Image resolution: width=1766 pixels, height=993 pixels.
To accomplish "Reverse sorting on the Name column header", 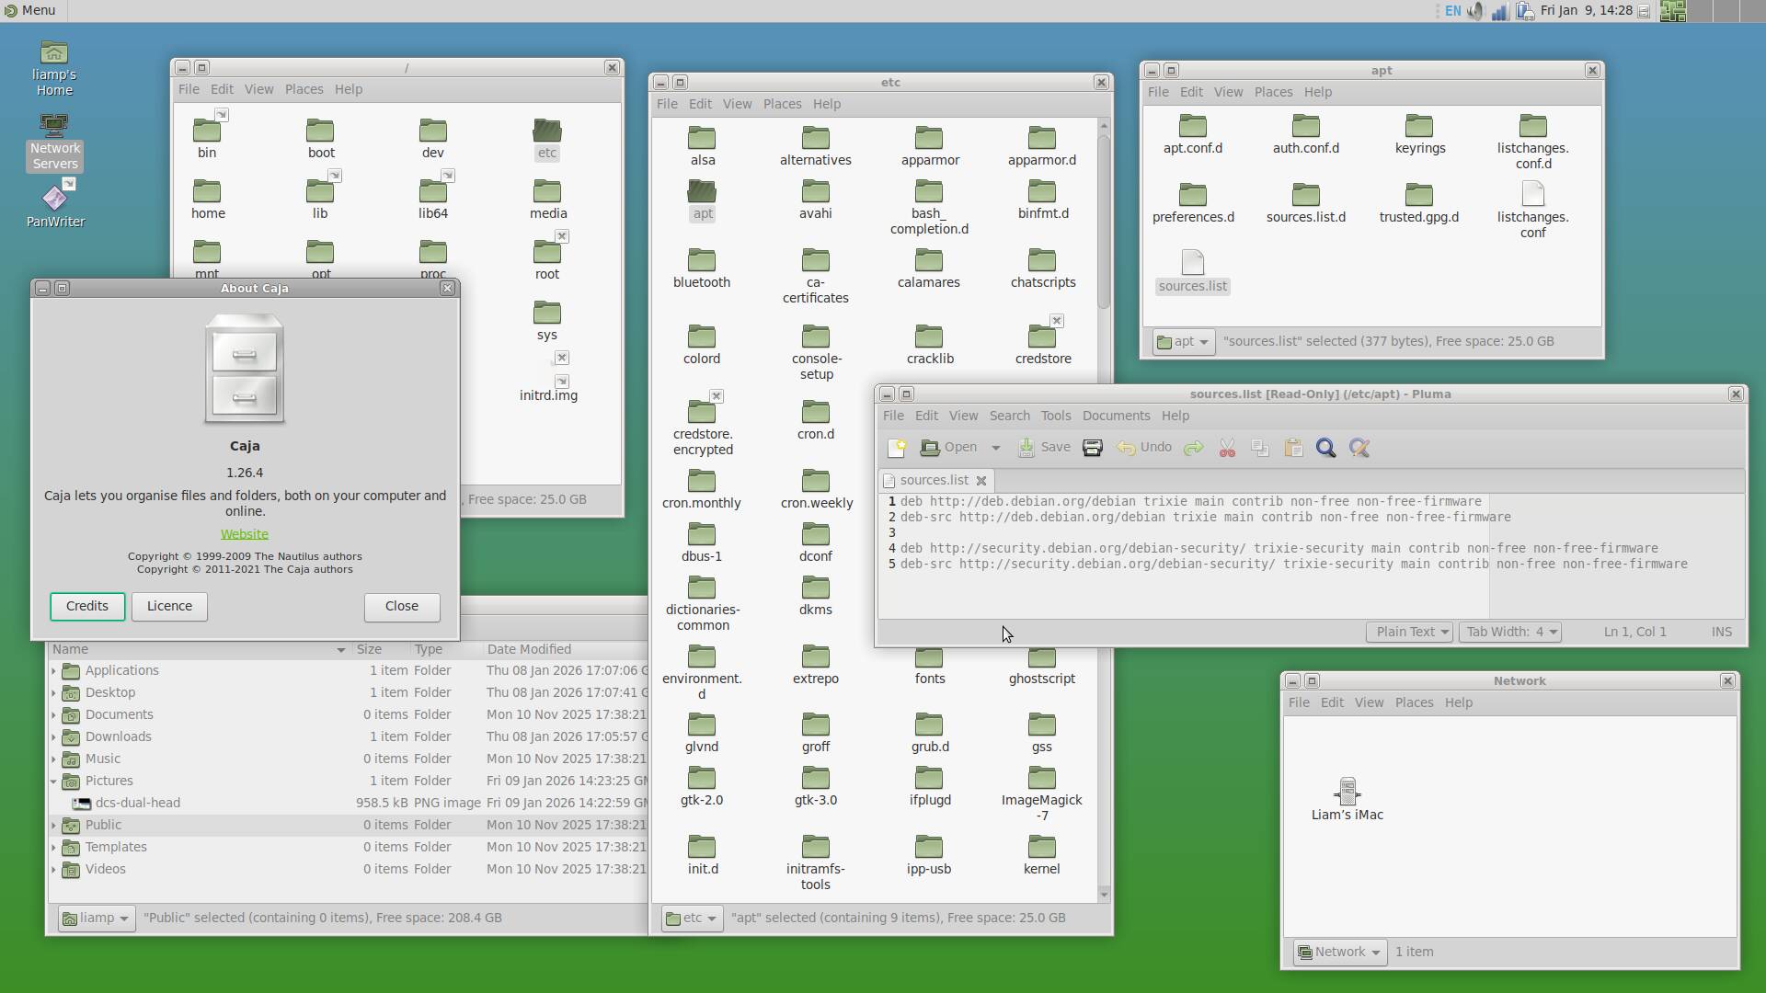I will [x=72, y=649].
